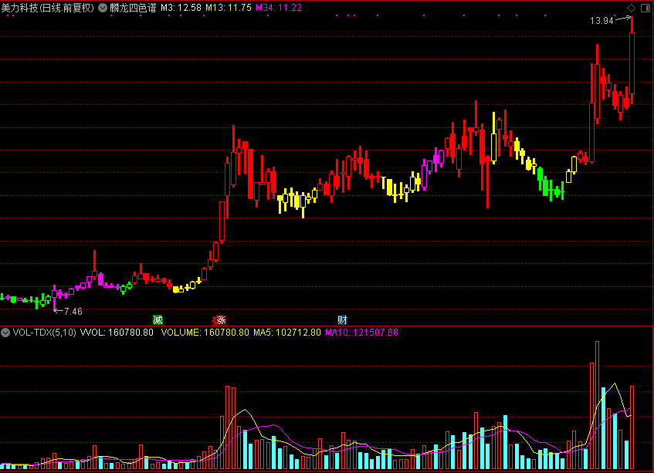
Task: Click the yellow MA5: 102712.80 value
Action: coord(287,333)
